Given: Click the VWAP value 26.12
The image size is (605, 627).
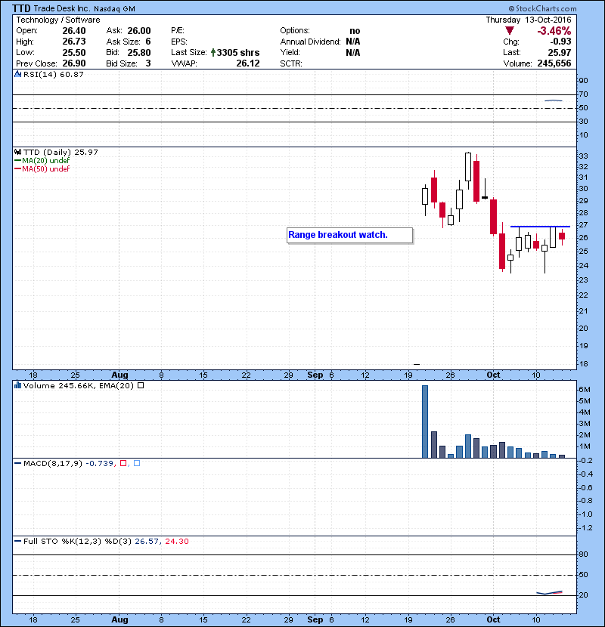Looking at the screenshot, I should tap(248, 63).
